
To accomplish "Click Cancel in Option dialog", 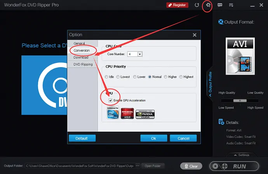I will (x=183, y=138).
